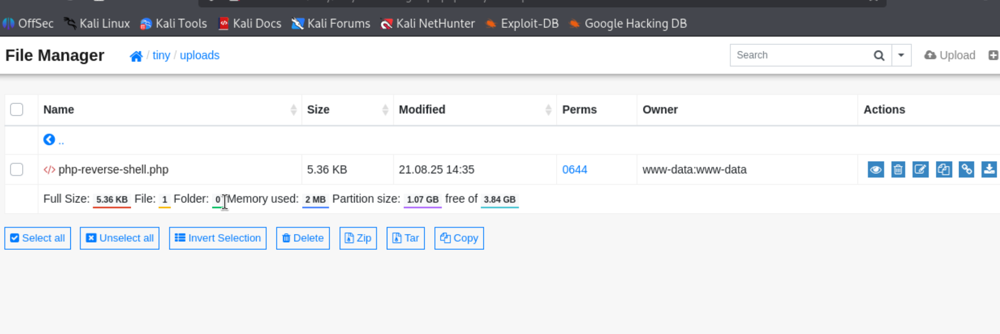The width and height of the screenshot is (1000, 334).
Task: Go back with parent folder arrow
Action: pyautogui.click(x=49, y=140)
